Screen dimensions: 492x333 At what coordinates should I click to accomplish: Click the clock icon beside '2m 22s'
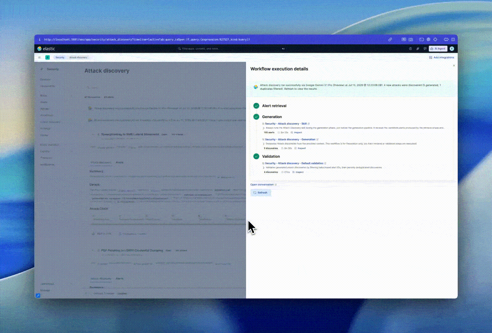(x=278, y=133)
